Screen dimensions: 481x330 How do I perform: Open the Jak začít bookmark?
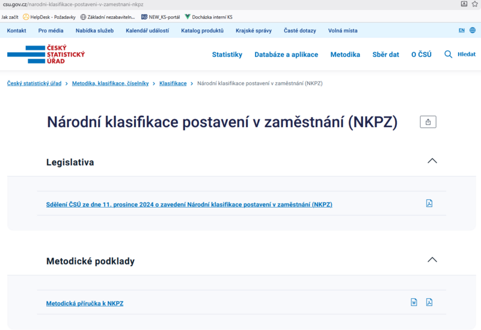coord(10,17)
